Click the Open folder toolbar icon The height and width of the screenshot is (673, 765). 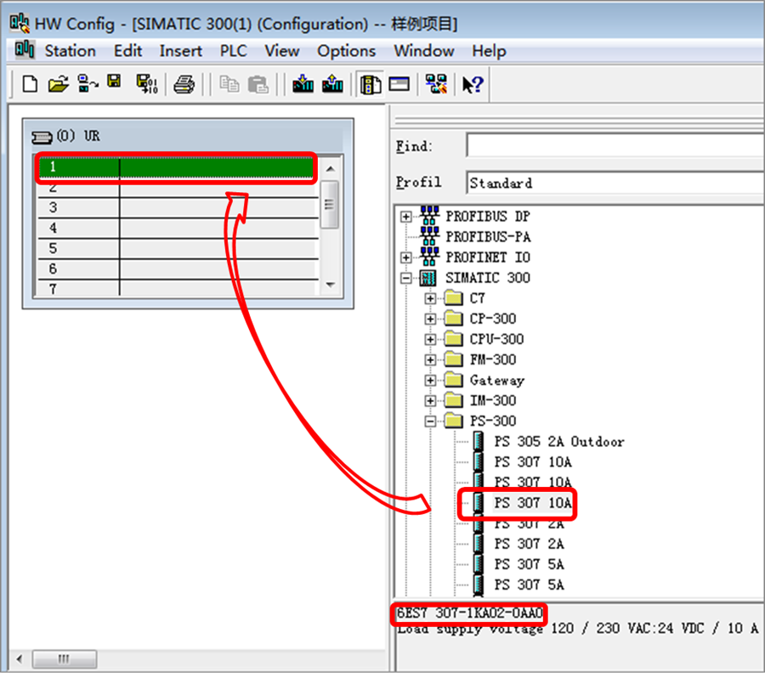[59, 84]
